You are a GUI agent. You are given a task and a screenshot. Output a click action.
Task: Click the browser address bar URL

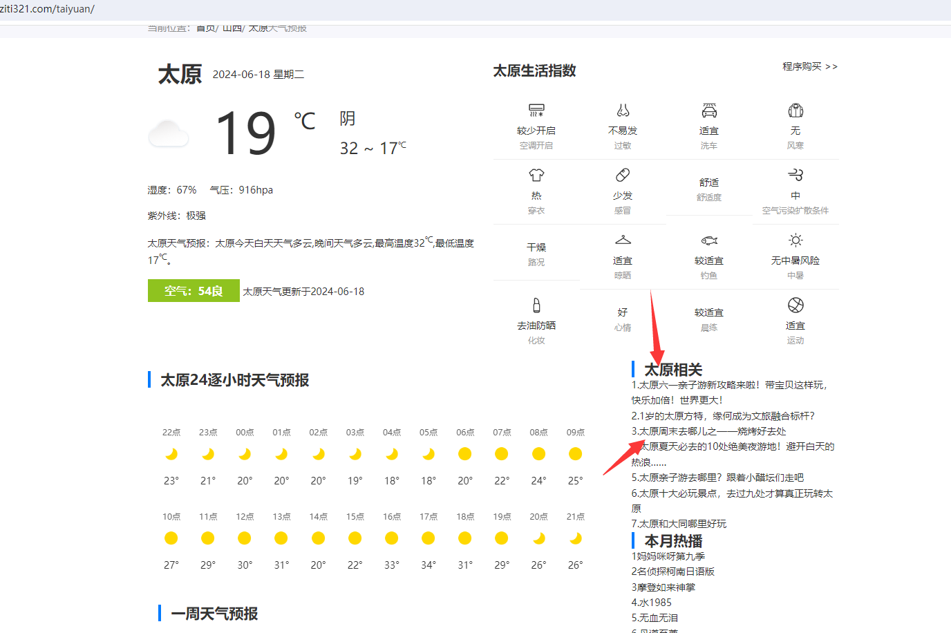pos(47,9)
